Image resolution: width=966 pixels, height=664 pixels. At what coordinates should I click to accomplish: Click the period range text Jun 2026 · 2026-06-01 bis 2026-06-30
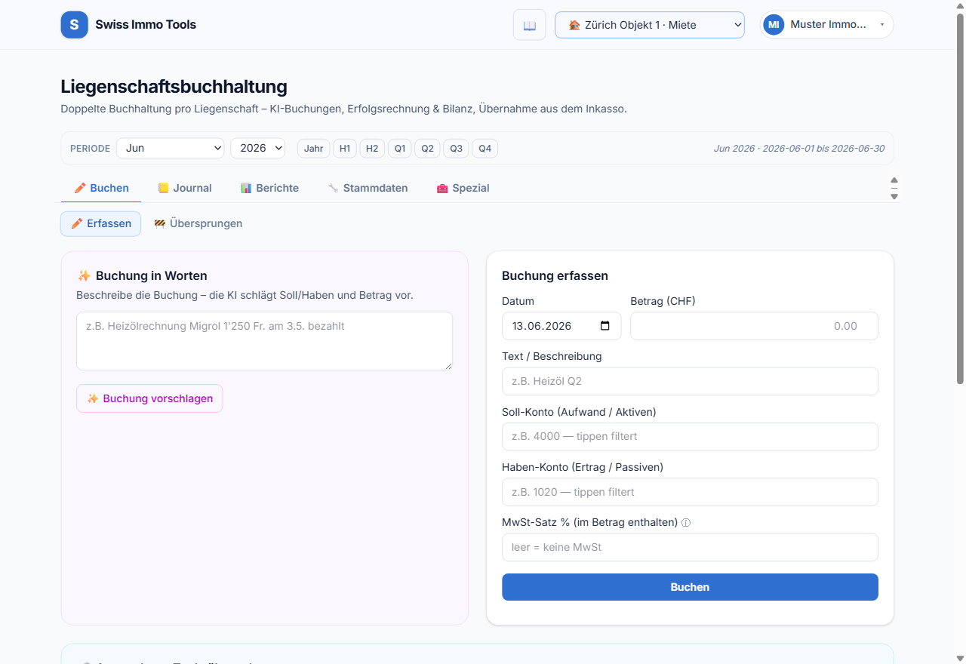tap(799, 149)
